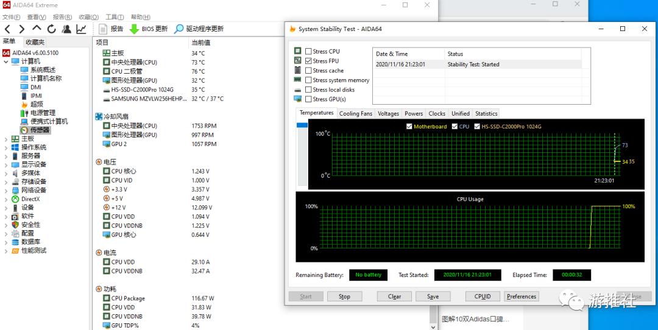This screenshot has height=330, width=658.
Task: Expand the 主板 tree node
Action: [6, 139]
